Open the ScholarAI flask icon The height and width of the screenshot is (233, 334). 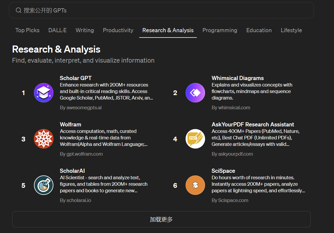click(x=44, y=185)
